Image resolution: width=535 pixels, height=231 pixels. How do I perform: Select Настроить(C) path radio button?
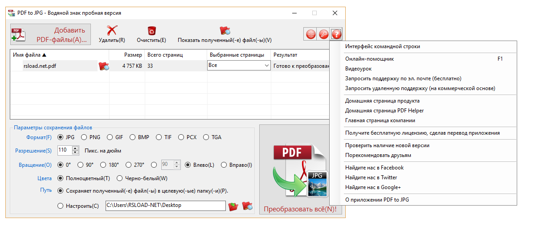[x=61, y=206]
